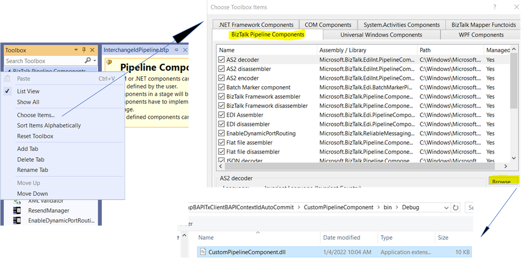Click into the Search Toolbox field
The height and width of the screenshot is (258, 521).
point(44,61)
